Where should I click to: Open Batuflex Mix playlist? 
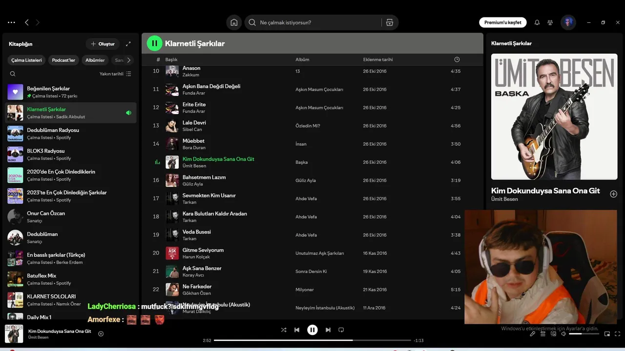71,279
